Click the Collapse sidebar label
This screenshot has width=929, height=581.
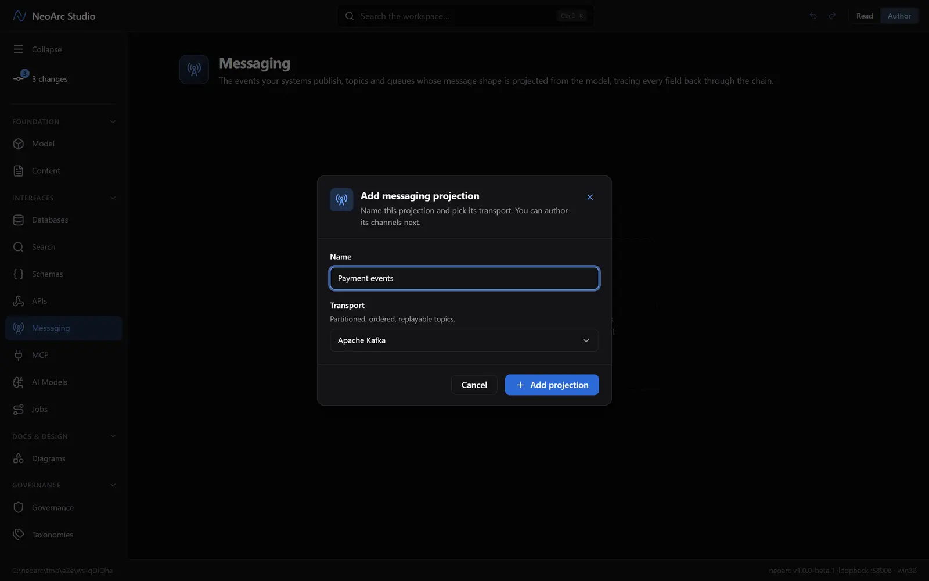46,49
